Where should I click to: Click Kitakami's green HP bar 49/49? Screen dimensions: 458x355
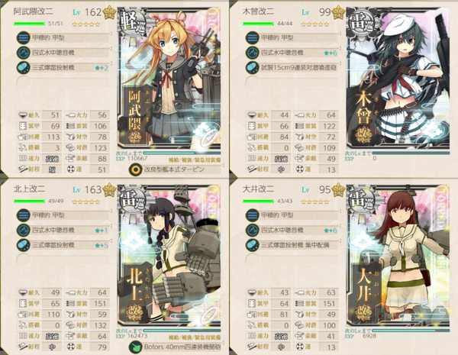29,201
